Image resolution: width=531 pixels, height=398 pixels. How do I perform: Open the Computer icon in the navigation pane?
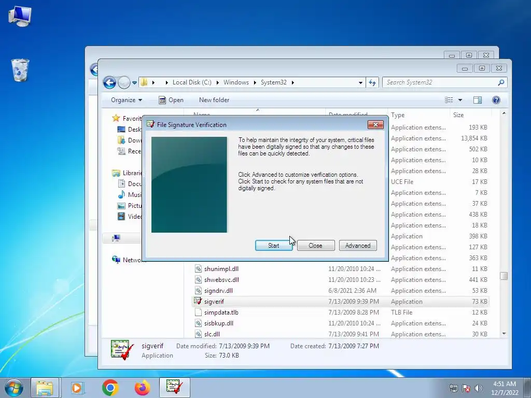116,238
